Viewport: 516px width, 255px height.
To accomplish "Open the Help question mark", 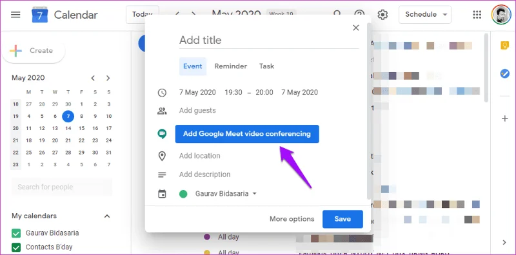I will pyautogui.click(x=359, y=14).
